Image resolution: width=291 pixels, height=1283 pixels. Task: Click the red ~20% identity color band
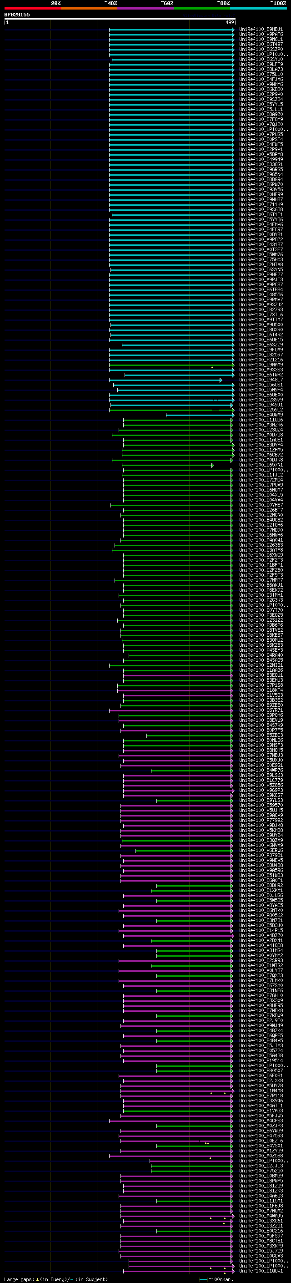[33, 8]
